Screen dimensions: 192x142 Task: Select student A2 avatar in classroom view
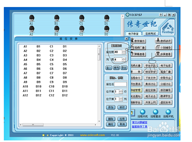[32, 29]
